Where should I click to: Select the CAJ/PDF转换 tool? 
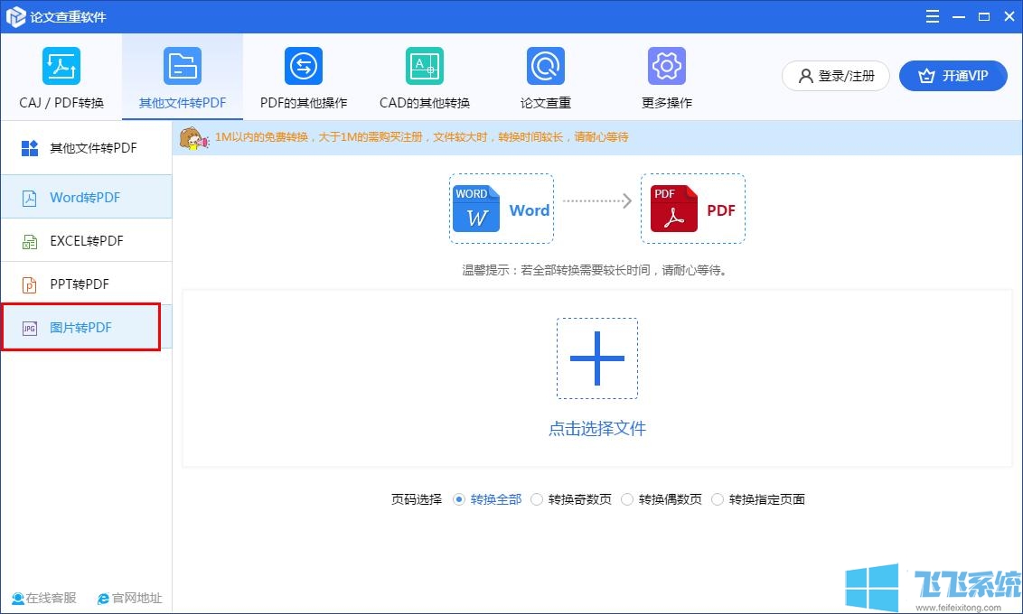point(61,76)
